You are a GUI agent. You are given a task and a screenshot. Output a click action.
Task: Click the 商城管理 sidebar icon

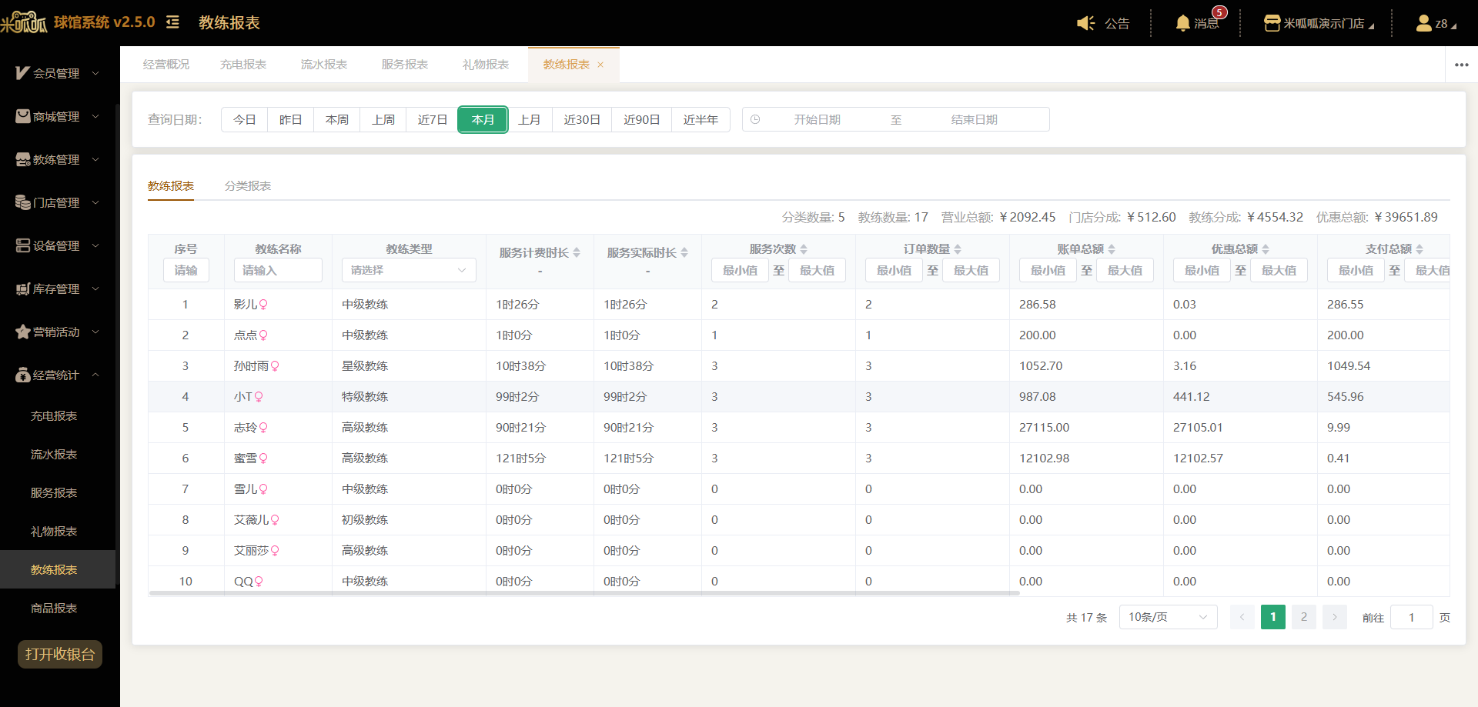tap(22, 116)
